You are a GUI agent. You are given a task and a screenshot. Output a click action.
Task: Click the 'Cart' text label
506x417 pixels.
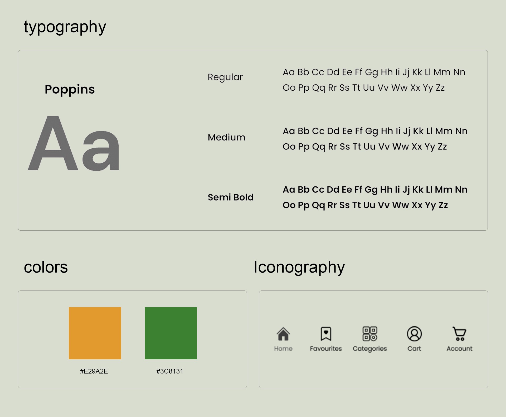[x=414, y=348]
